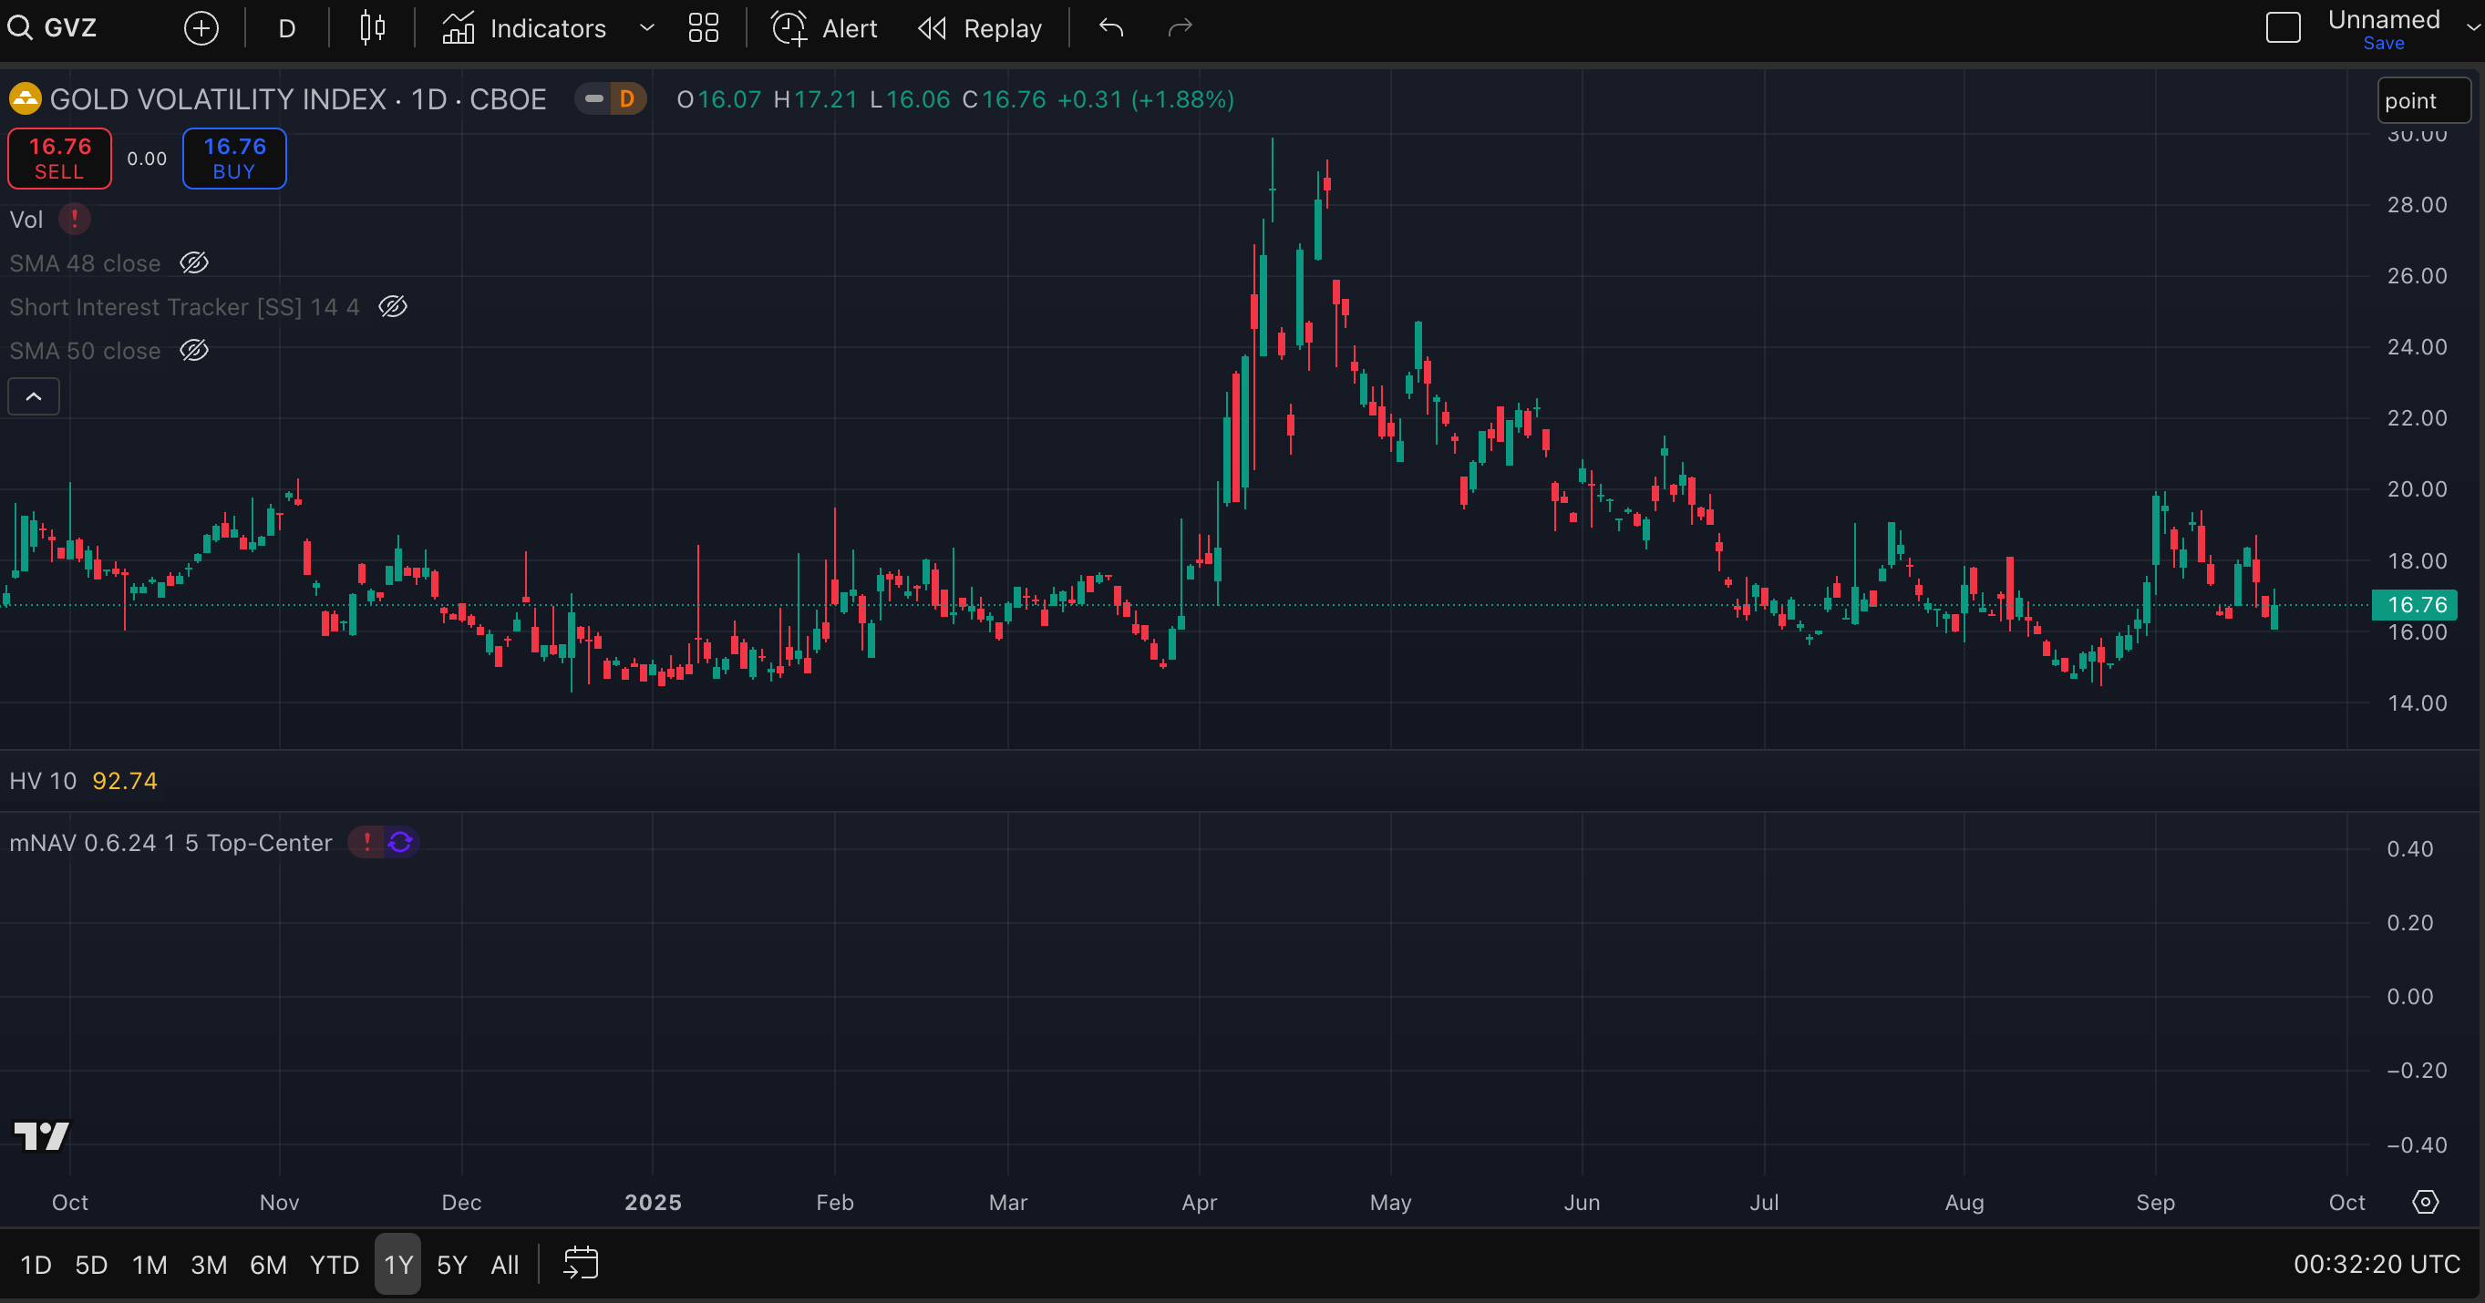This screenshot has height=1303, width=2485.
Task: Open the layout grid templates icon
Action: (703, 28)
